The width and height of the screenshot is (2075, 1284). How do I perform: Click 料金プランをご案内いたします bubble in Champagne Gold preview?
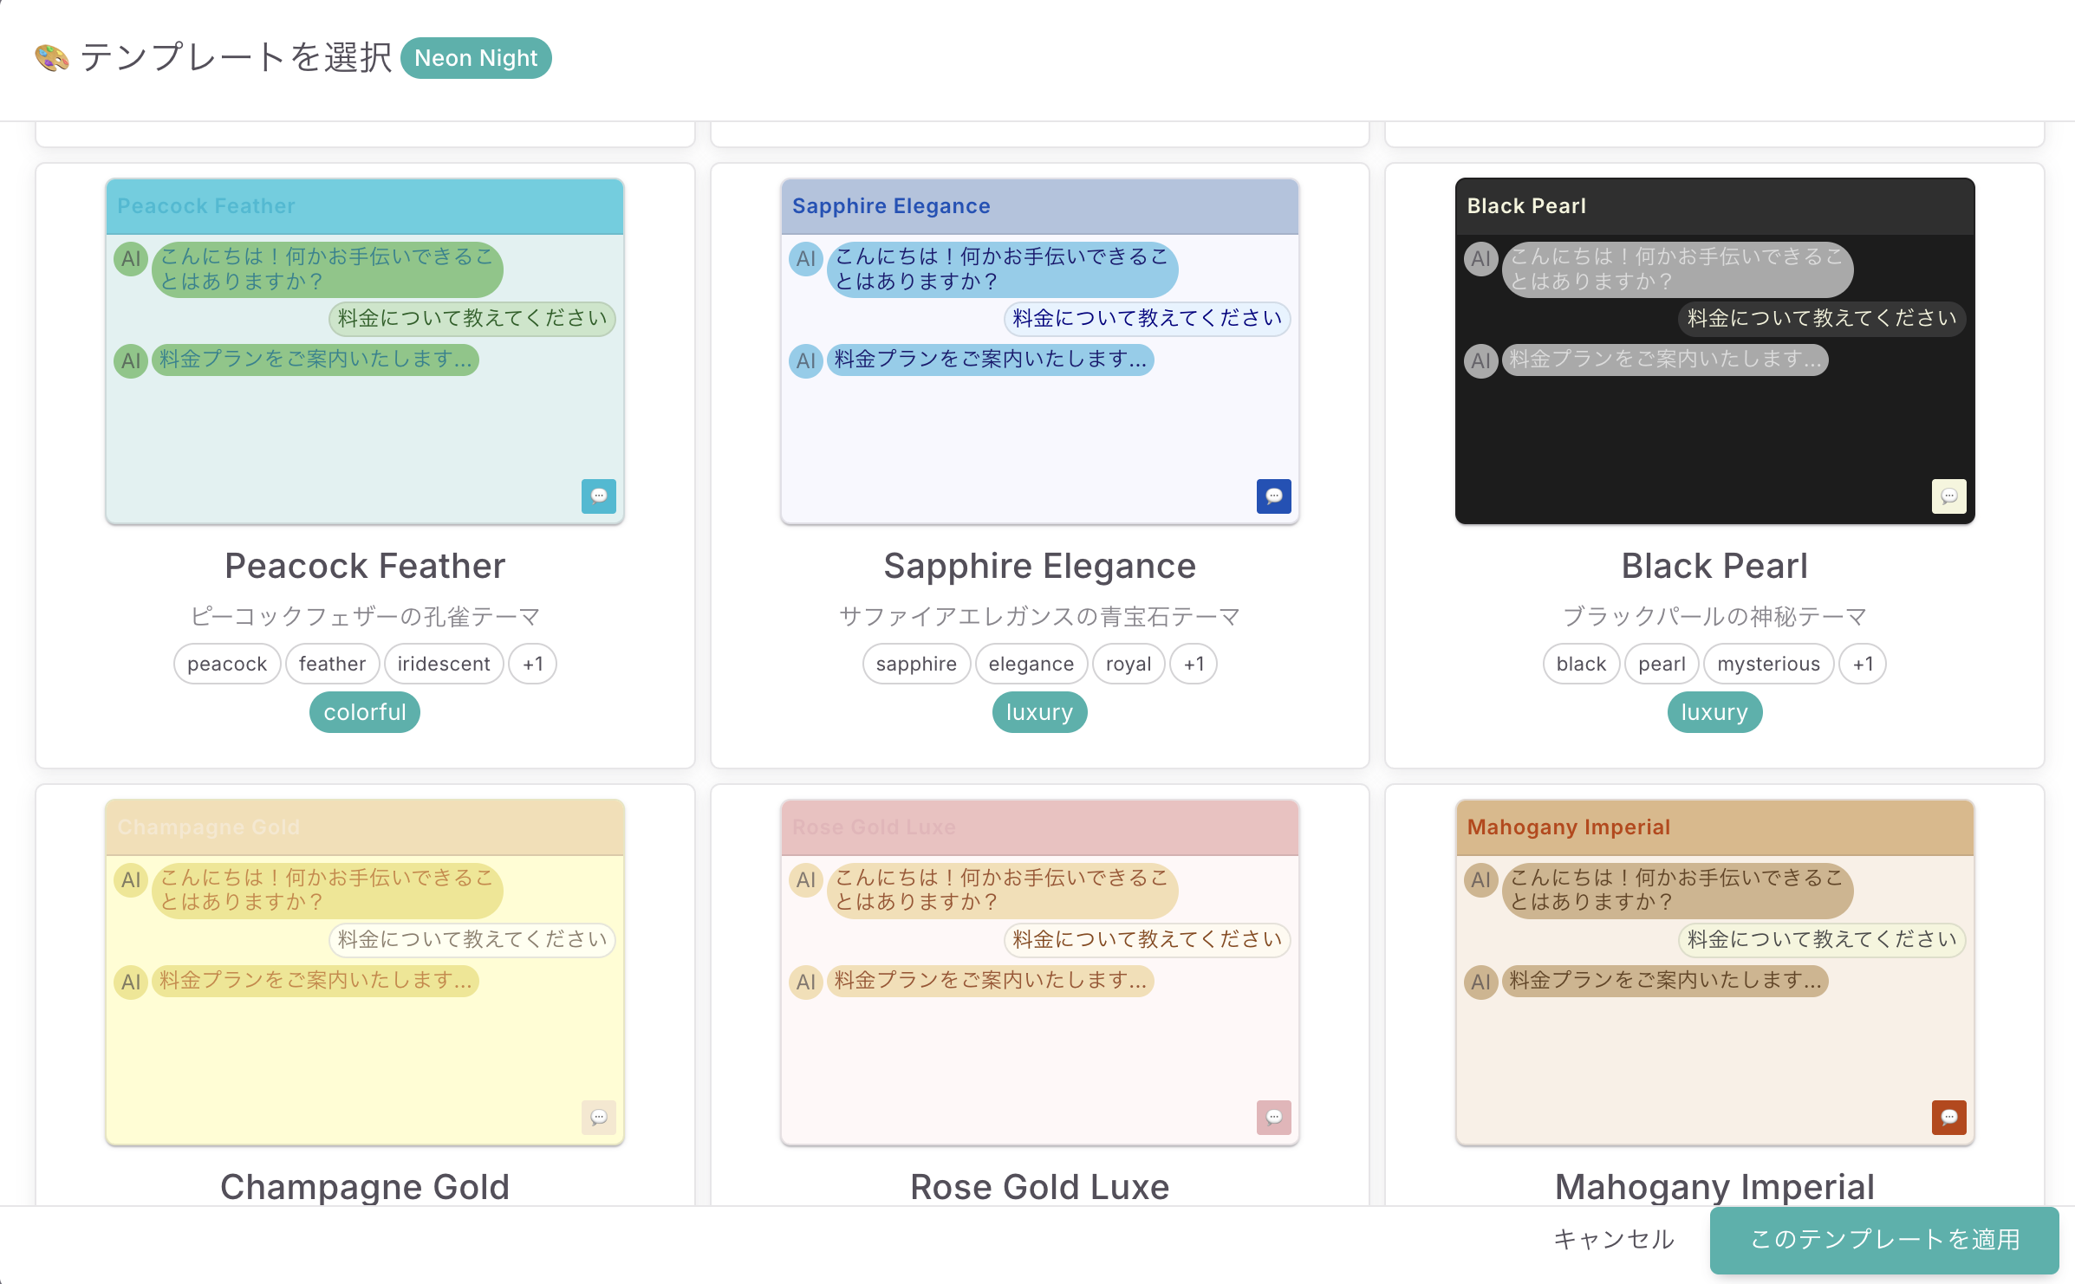pos(315,980)
